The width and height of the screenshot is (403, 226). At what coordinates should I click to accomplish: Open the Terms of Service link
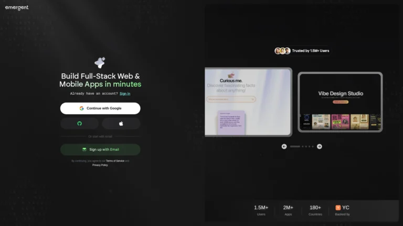tap(115, 161)
